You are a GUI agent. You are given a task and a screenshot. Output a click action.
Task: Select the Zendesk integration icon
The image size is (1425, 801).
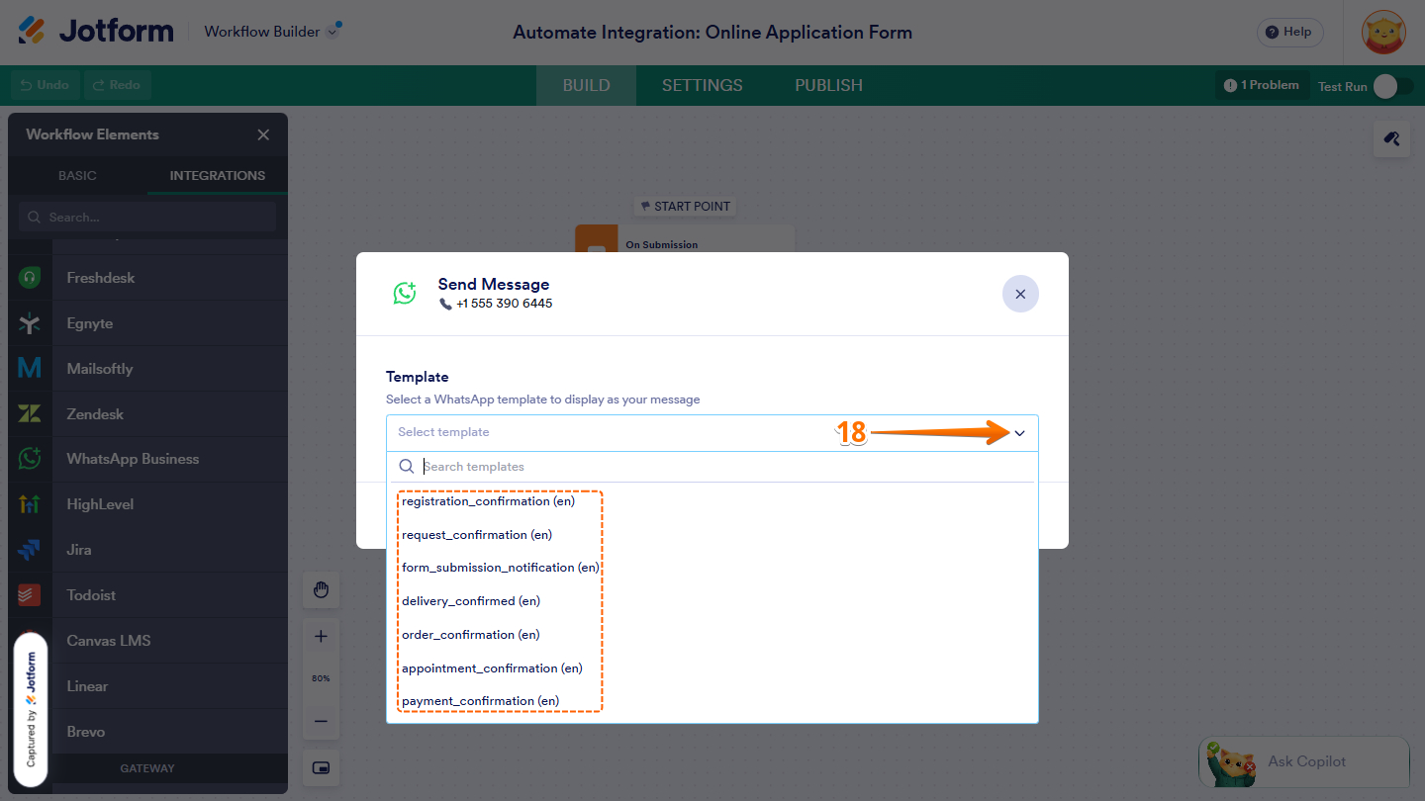click(x=30, y=414)
